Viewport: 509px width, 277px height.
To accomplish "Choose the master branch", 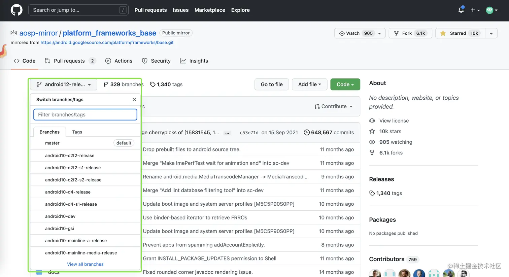I will point(85,143).
